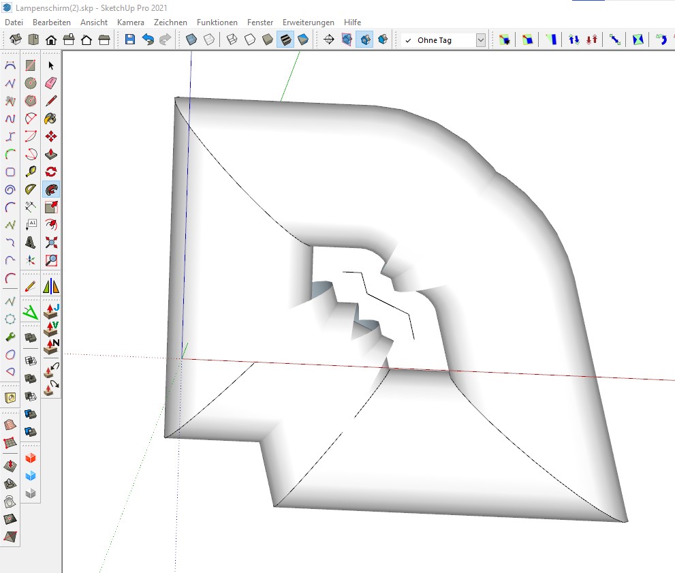This screenshot has height=573, width=675.
Task: Pick the Follow Me tool
Action: pyautogui.click(x=51, y=189)
